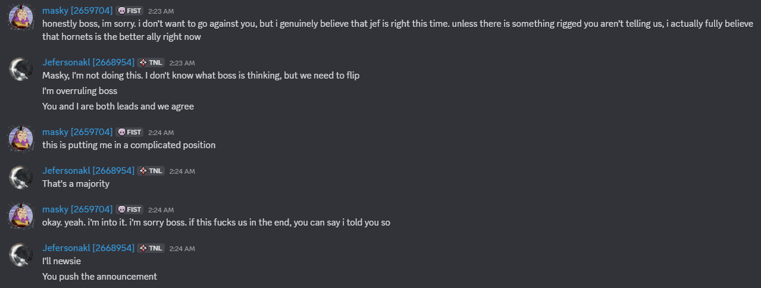Open masky [2659704] username above "honestly boss"
This screenshot has height=288, width=761.
tap(77, 11)
